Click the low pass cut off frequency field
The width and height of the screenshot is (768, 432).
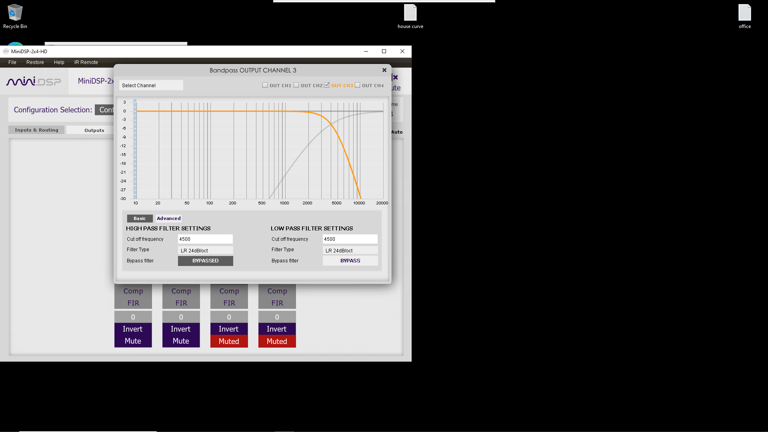click(x=350, y=239)
